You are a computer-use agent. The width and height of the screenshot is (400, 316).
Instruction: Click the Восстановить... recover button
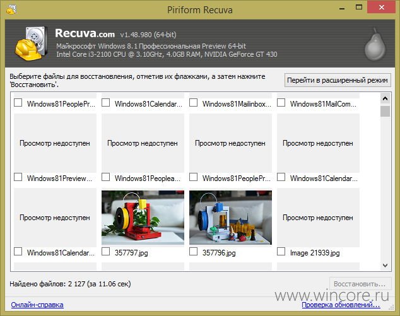click(x=360, y=284)
